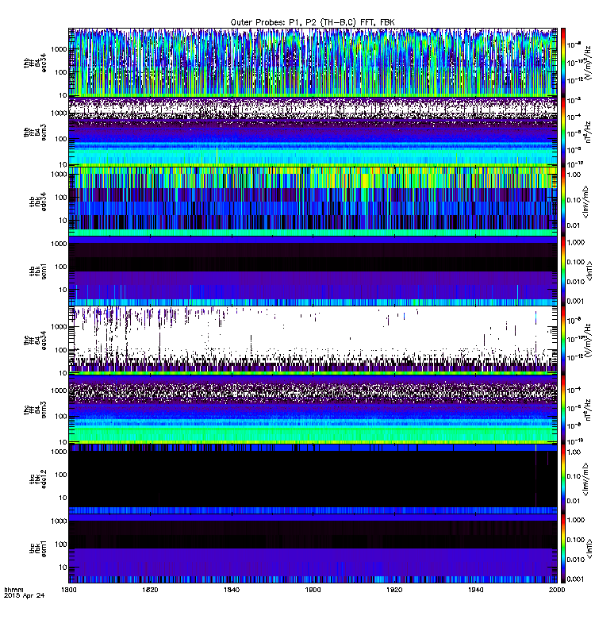Screen dimensions: 595x635
Task: Select the thb fbk scm1 axis label
Action: pos(38,271)
